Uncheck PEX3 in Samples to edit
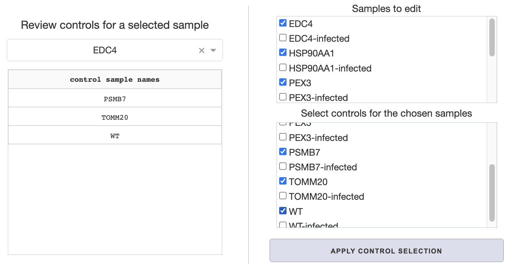This screenshot has width=516, height=275. click(283, 82)
